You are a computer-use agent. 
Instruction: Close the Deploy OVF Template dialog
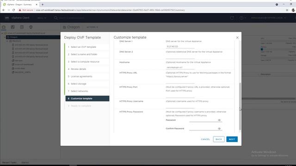pos(237,38)
